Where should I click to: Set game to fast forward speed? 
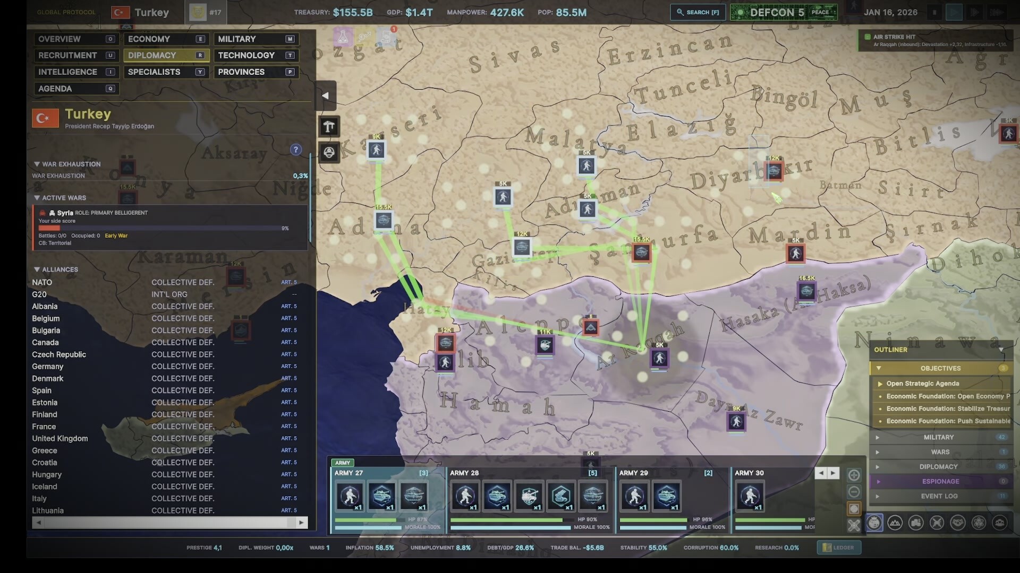pos(975,12)
